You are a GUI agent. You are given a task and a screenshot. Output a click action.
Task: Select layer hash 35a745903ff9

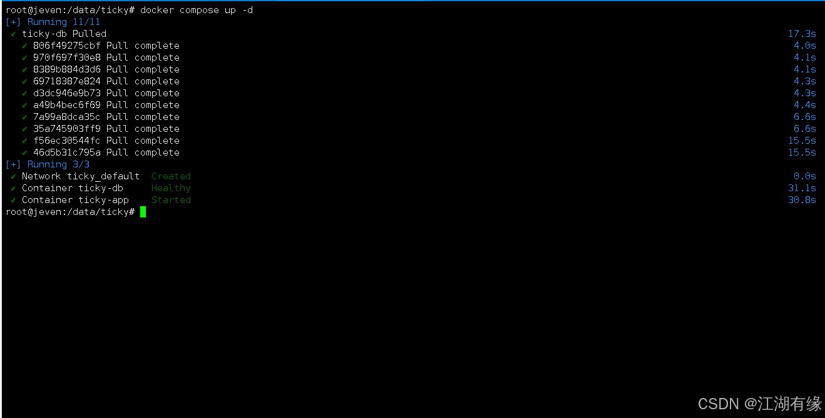point(66,129)
